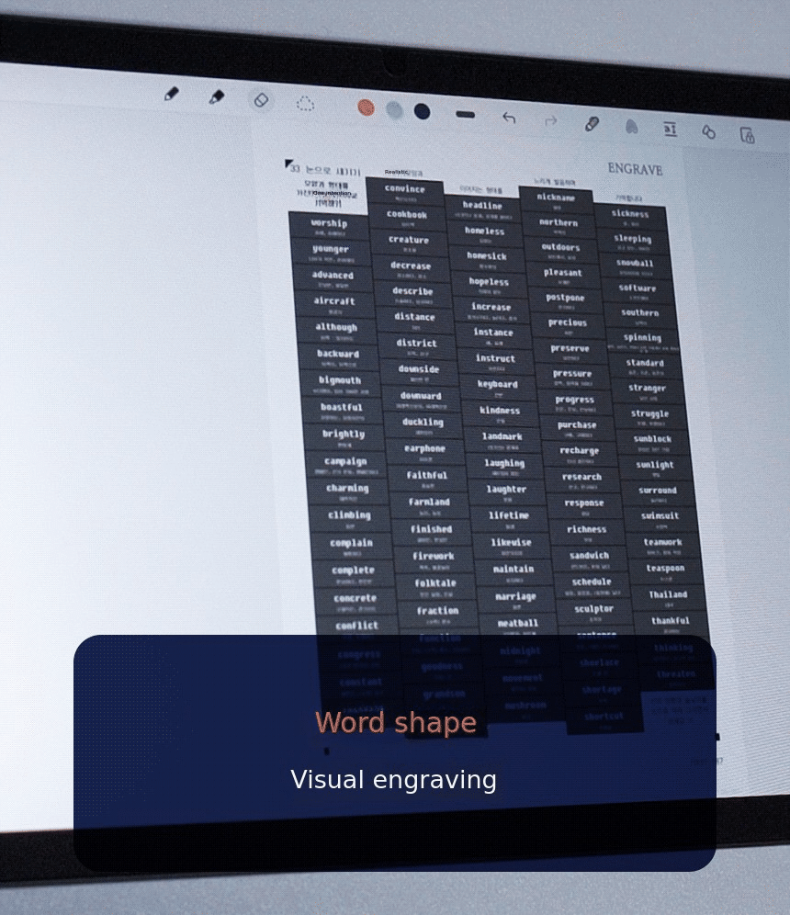This screenshot has width=790, height=915.
Task: Undo the last stroke
Action: tap(509, 118)
